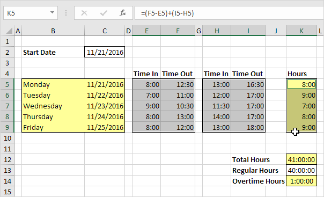Select row 12 header
Image resolution: width=324 pixels, height=197 pixels.
[7, 159]
